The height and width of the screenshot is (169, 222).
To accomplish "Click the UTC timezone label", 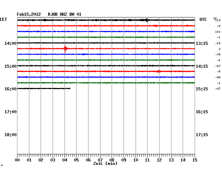I will (203, 19).
